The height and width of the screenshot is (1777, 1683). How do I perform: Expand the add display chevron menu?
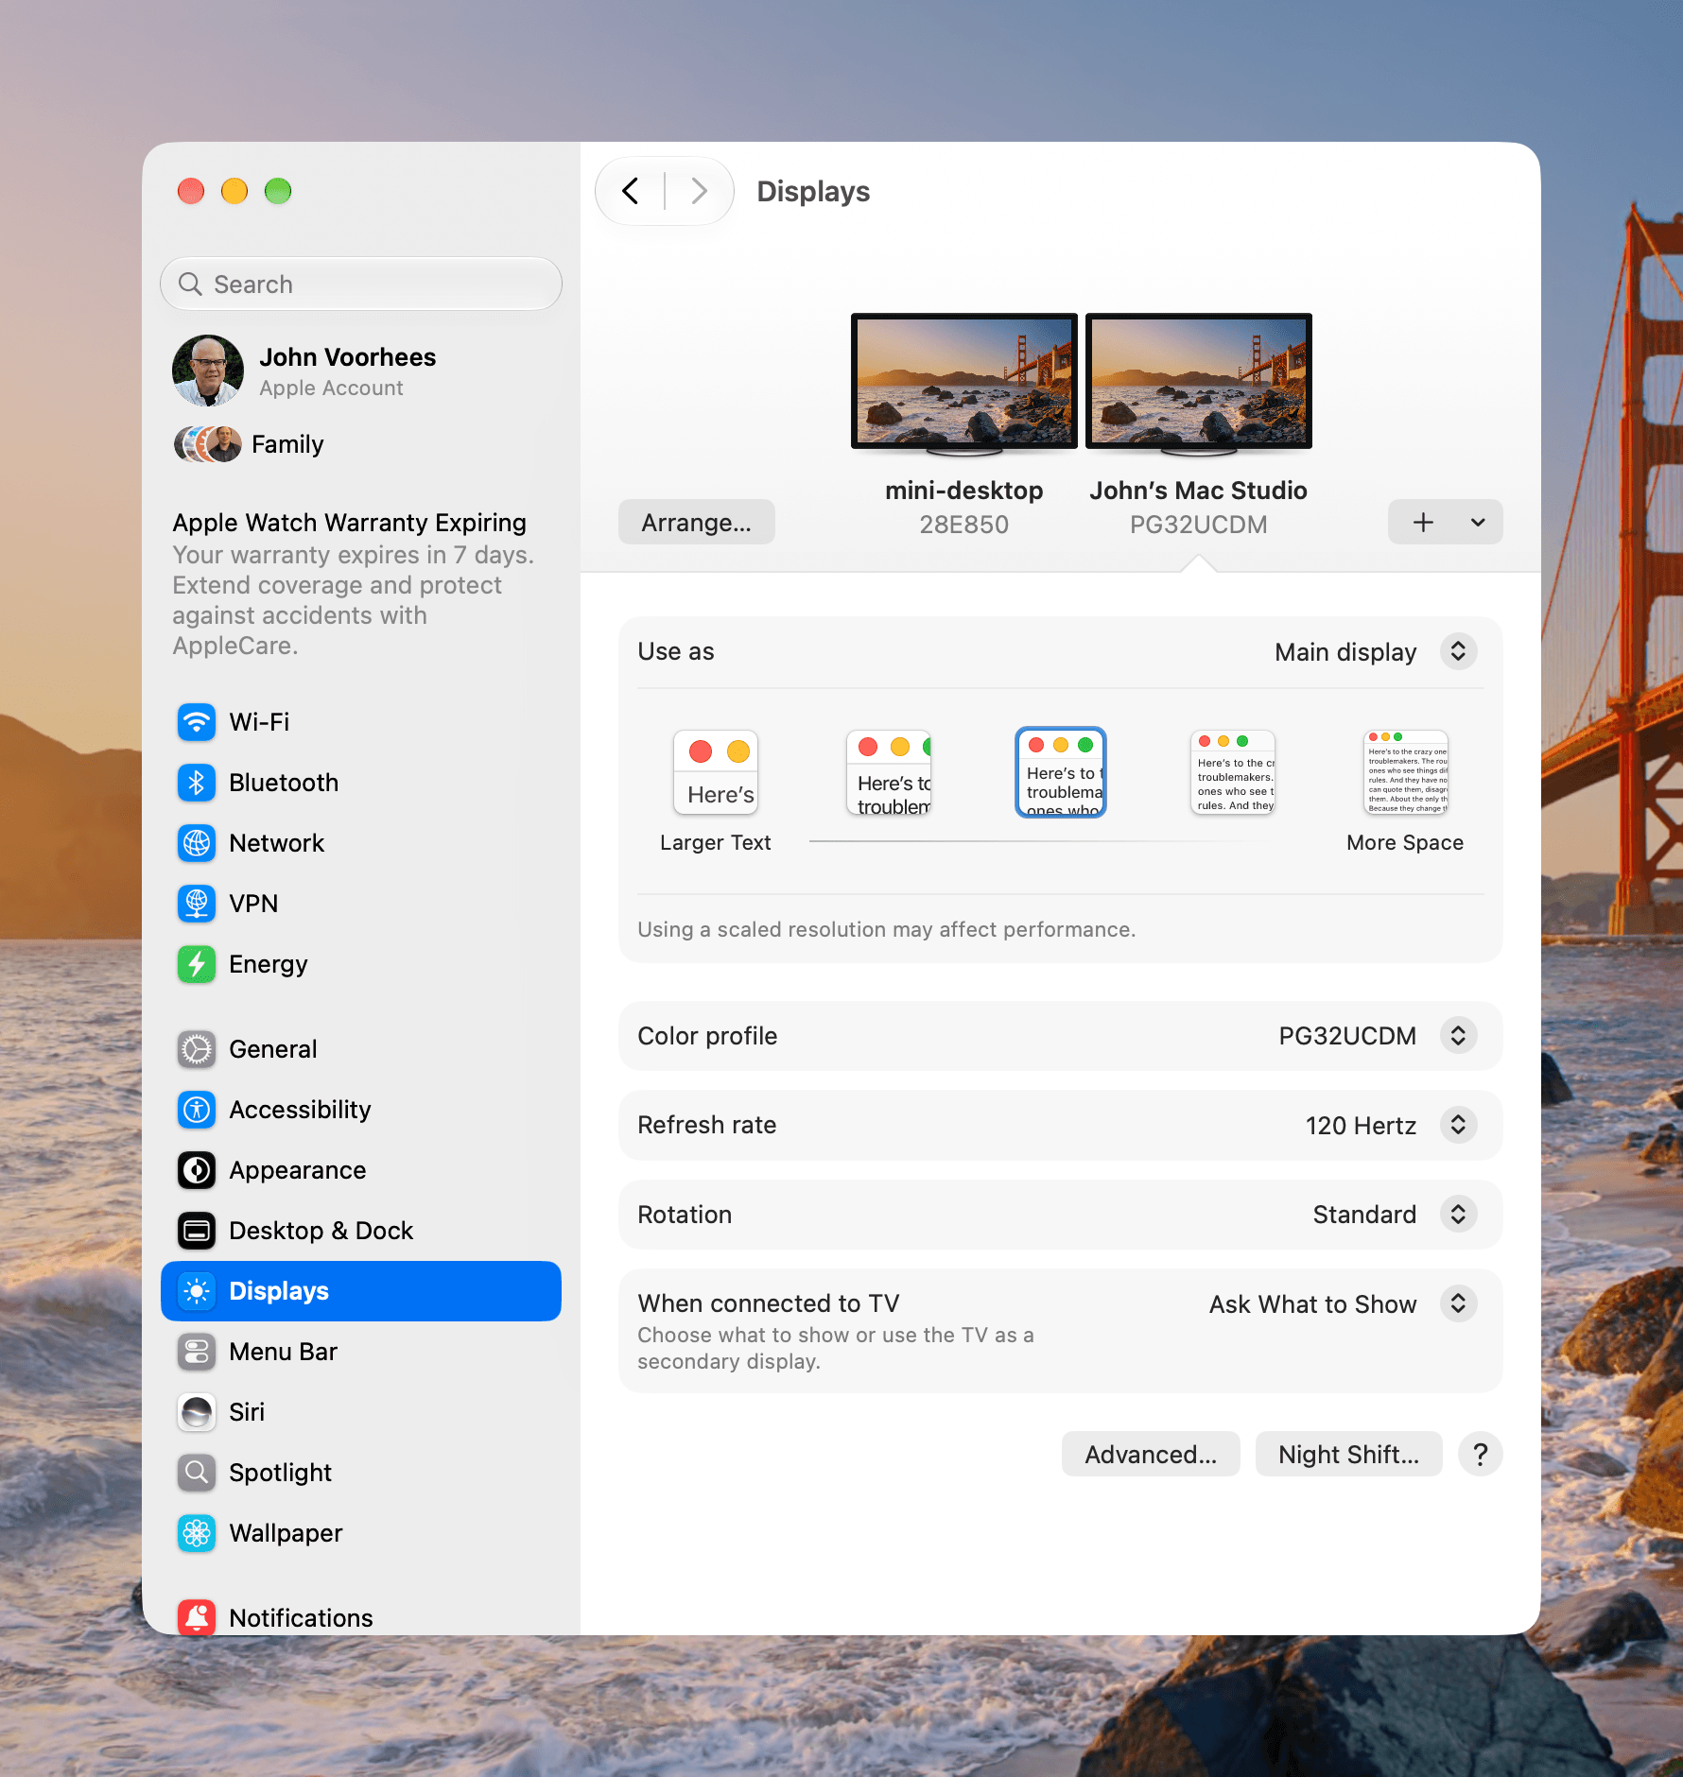click(1478, 522)
